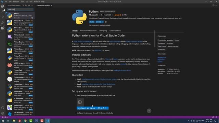Switch to the Feature Contributions tab
This screenshot has height=123, width=219.
[x=88, y=31]
